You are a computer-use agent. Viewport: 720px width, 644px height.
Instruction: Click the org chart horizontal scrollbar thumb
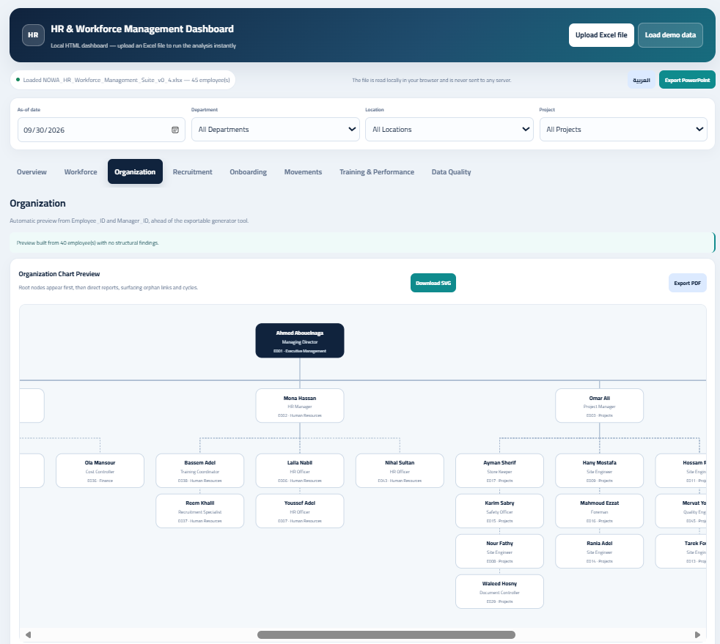click(x=386, y=634)
